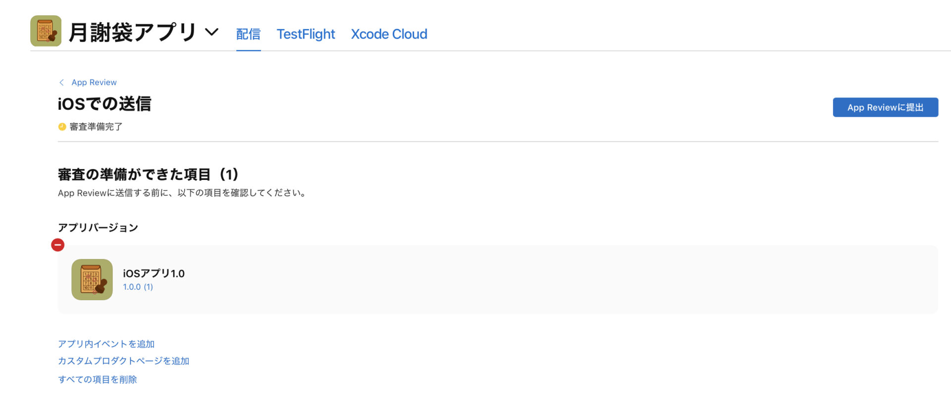This screenshot has width=951, height=397.
Task: Click the 月謝袋アプリ app name title
Action: 132,32
